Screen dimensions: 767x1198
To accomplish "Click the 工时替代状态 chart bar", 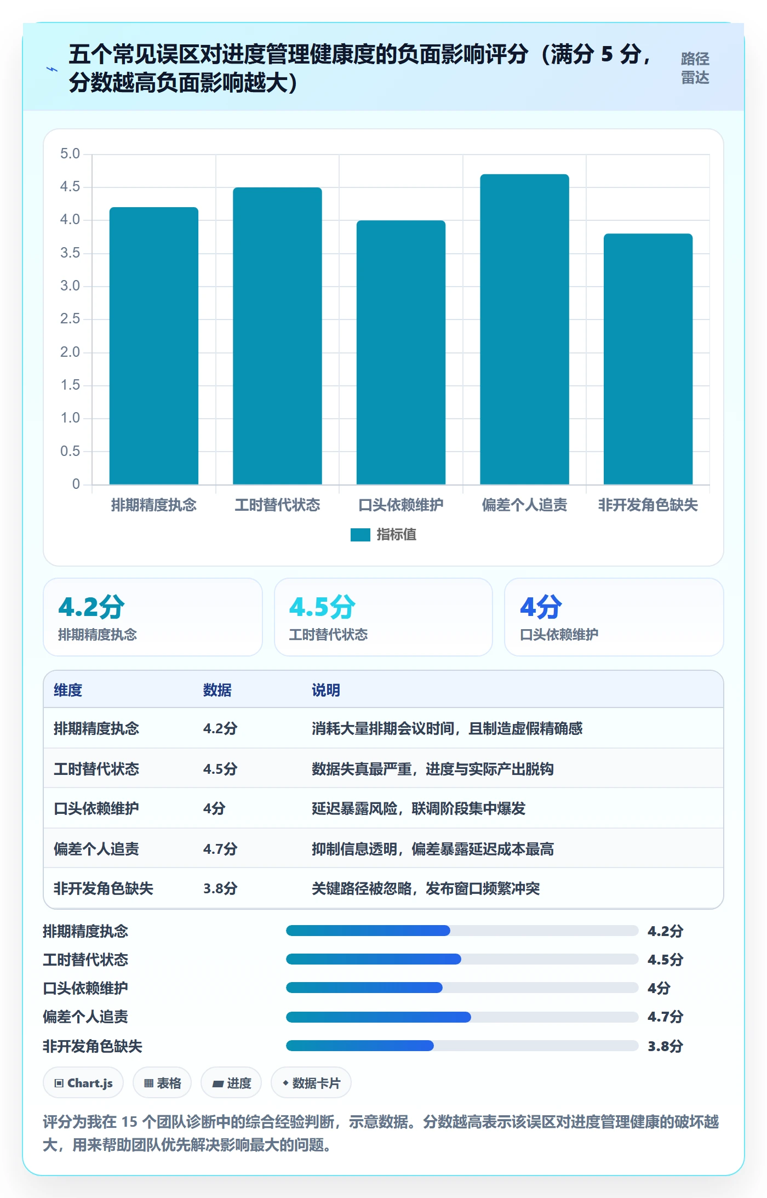I will click(277, 336).
